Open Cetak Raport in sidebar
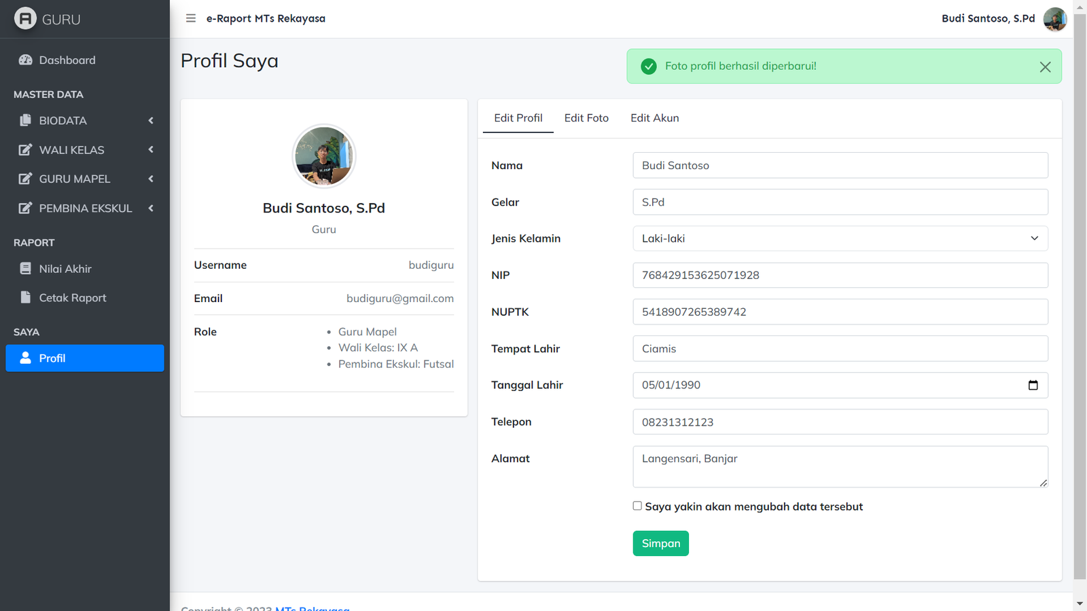The width and height of the screenshot is (1087, 611). (72, 298)
